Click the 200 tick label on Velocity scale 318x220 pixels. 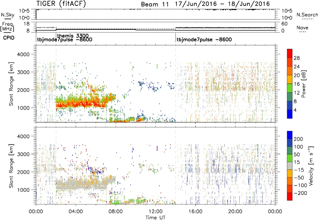[x=299, y=139]
